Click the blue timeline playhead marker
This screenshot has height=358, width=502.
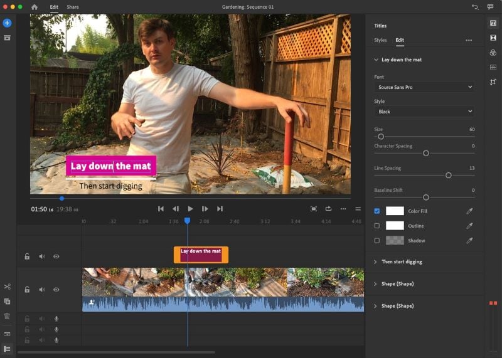[187, 221]
